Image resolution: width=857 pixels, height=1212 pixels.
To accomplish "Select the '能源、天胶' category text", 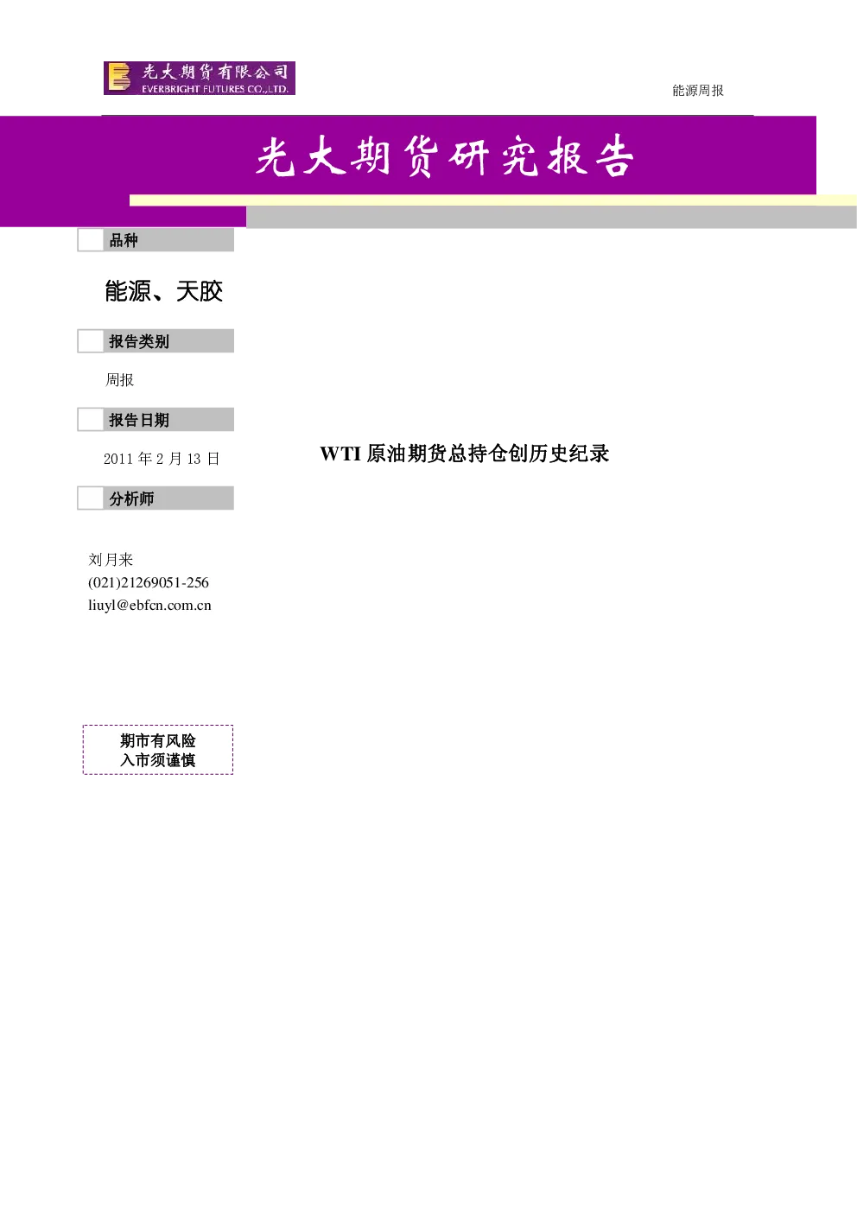I will (x=164, y=291).
